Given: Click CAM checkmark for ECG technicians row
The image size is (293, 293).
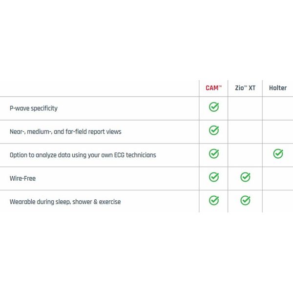Looking at the screenshot, I should tap(214, 154).
